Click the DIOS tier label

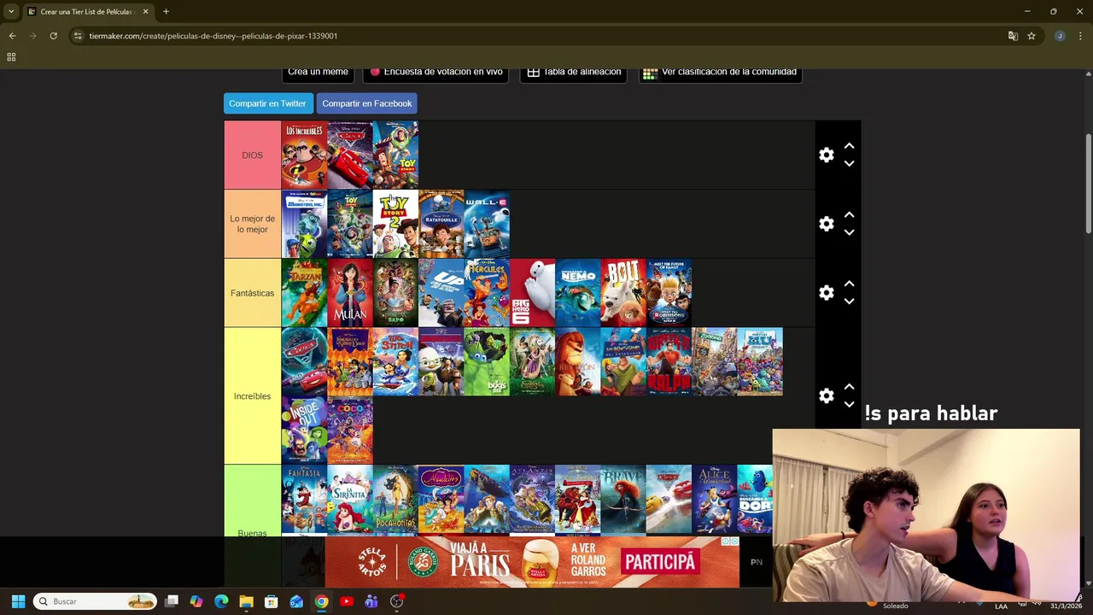(x=252, y=155)
